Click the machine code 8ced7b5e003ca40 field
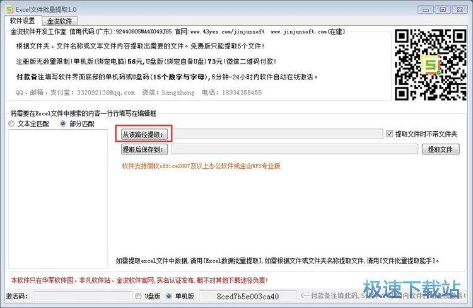This screenshot has width=473, height=308. [x=248, y=296]
